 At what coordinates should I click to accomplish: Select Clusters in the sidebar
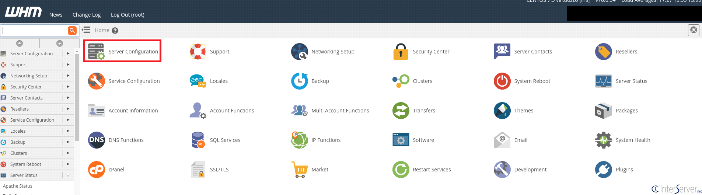(18, 153)
